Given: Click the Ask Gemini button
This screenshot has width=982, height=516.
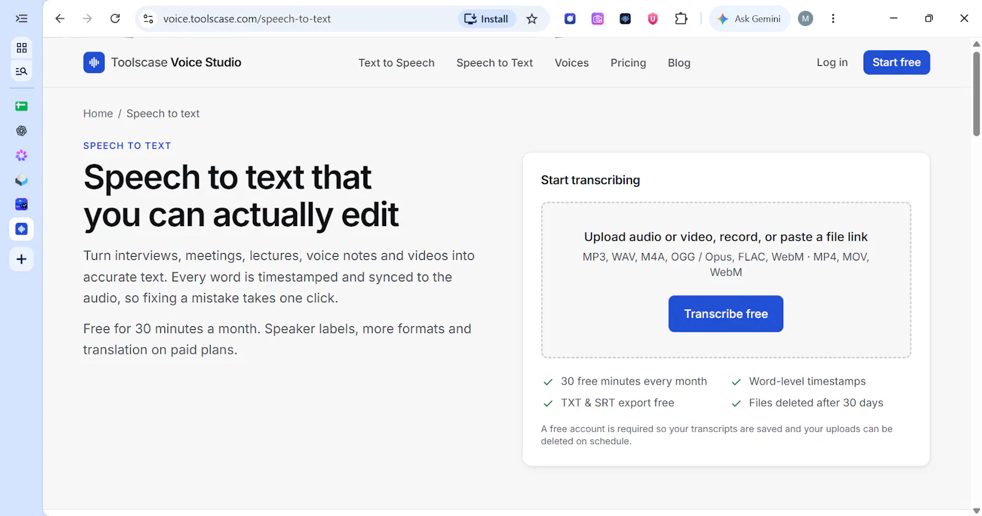Looking at the screenshot, I should [749, 18].
